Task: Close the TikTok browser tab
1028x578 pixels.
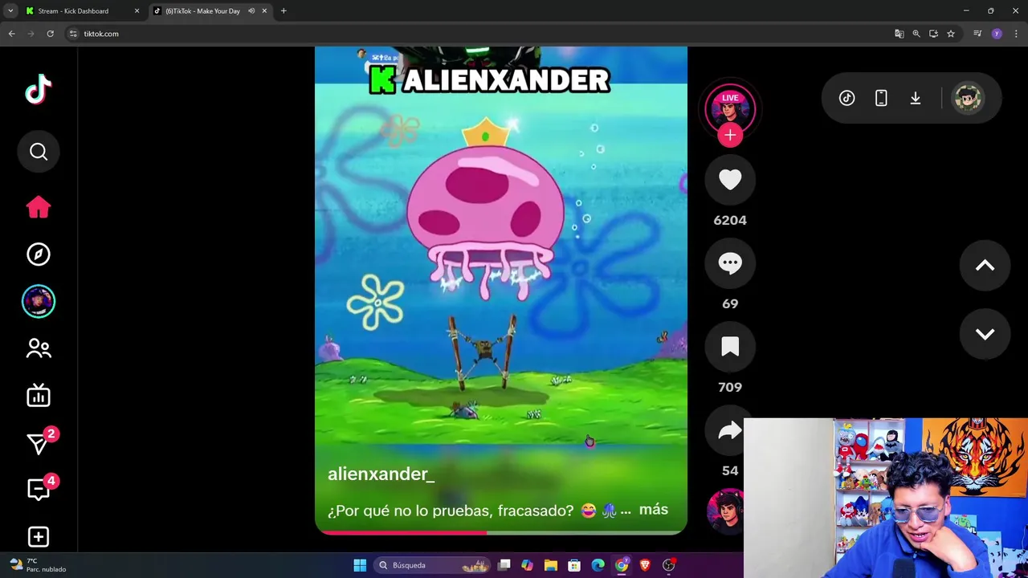Action: click(x=264, y=11)
